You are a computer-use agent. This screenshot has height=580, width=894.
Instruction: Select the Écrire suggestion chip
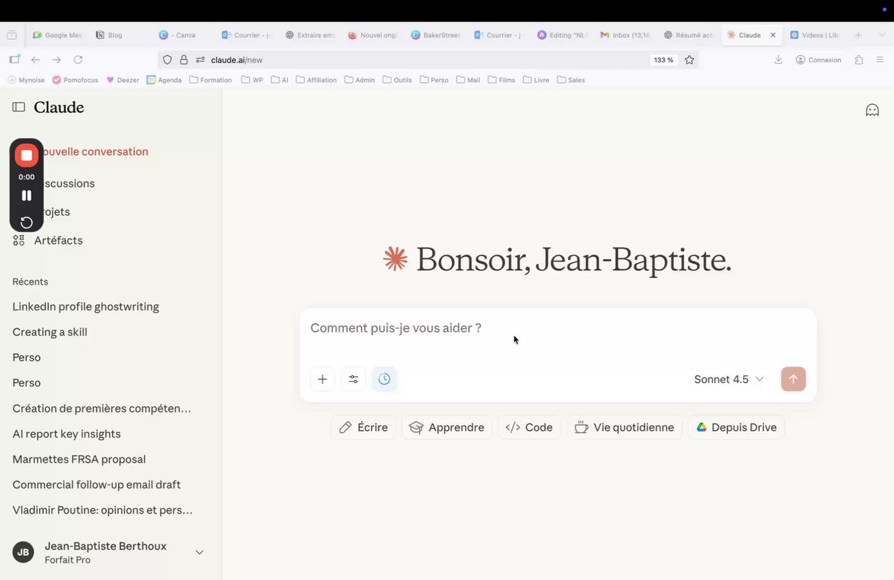(x=363, y=427)
